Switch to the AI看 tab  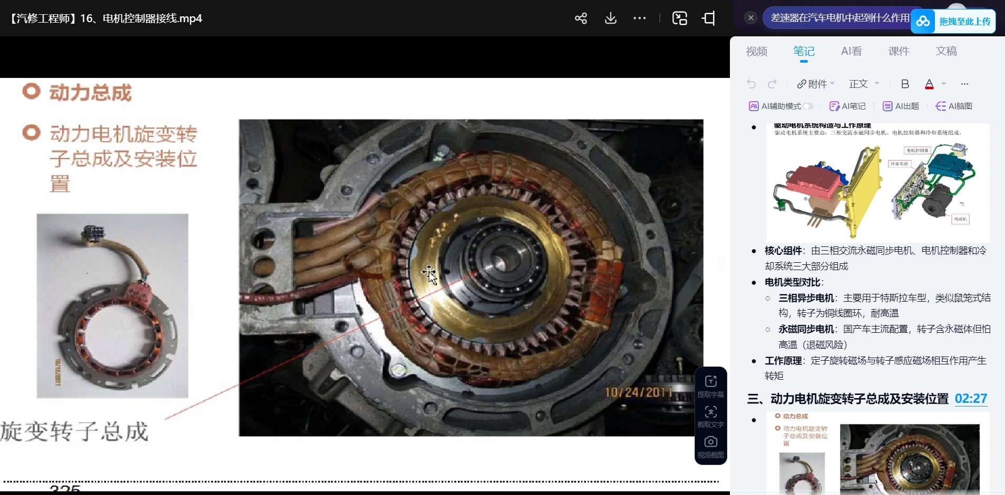click(x=851, y=51)
